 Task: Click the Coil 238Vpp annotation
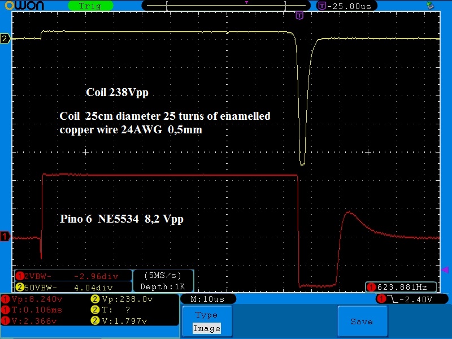point(117,92)
